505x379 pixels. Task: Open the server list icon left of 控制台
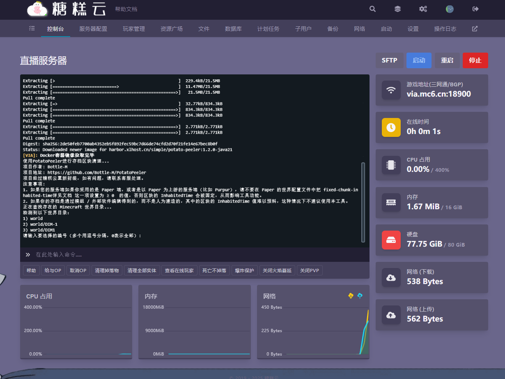tap(32, 29)
